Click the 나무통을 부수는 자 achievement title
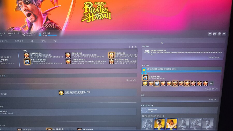The height and width of the screenshot is (131, 233). click(x=78, y=59)
